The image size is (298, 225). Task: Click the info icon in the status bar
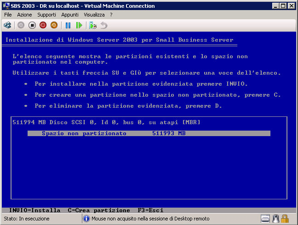(86, 219)
